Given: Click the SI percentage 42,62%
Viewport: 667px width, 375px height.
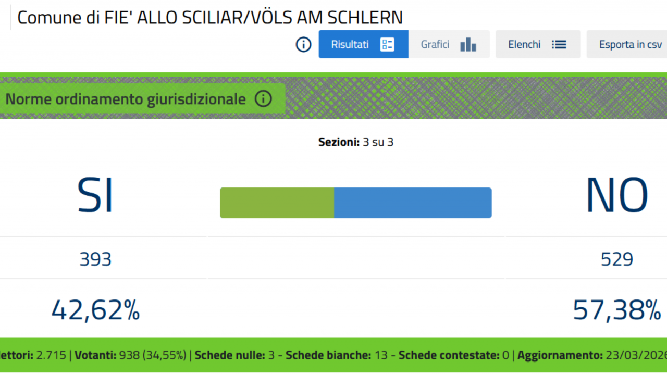Looking at the screenshot, I should click(95, 310).
